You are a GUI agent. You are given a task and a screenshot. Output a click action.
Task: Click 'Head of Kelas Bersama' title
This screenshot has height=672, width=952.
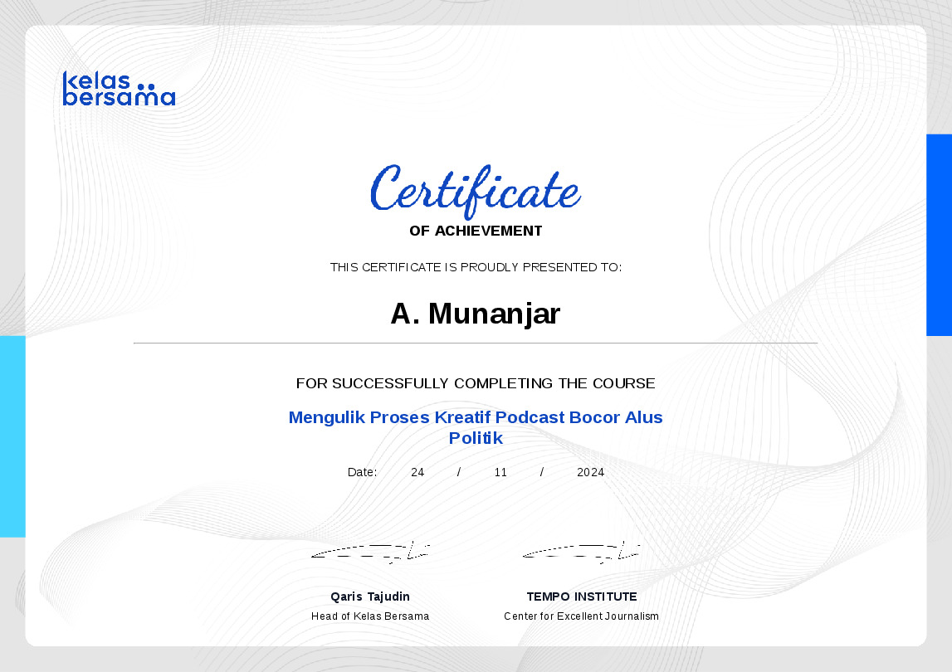tap(370, 616)
